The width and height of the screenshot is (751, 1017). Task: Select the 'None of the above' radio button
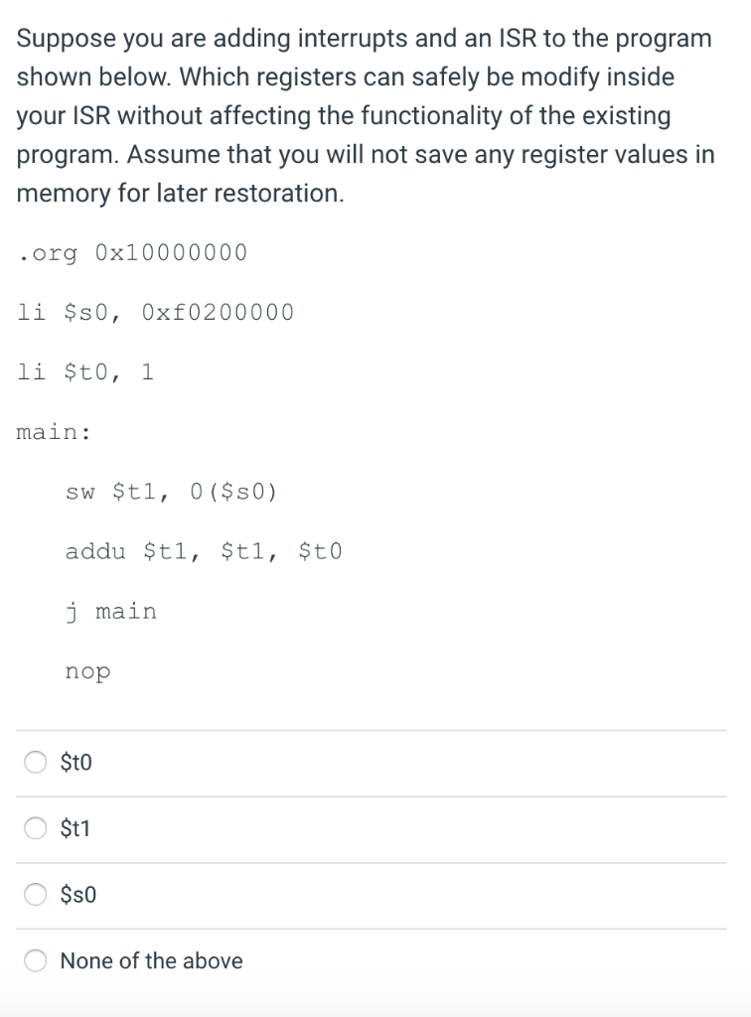click(x=36, y=960)
